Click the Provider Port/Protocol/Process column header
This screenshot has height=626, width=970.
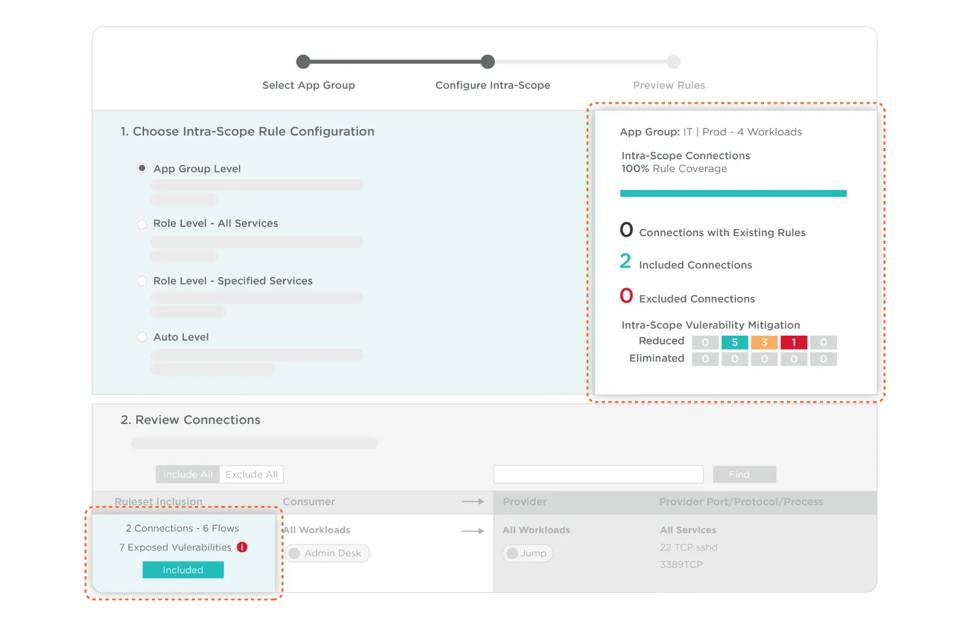coord(741,501)
